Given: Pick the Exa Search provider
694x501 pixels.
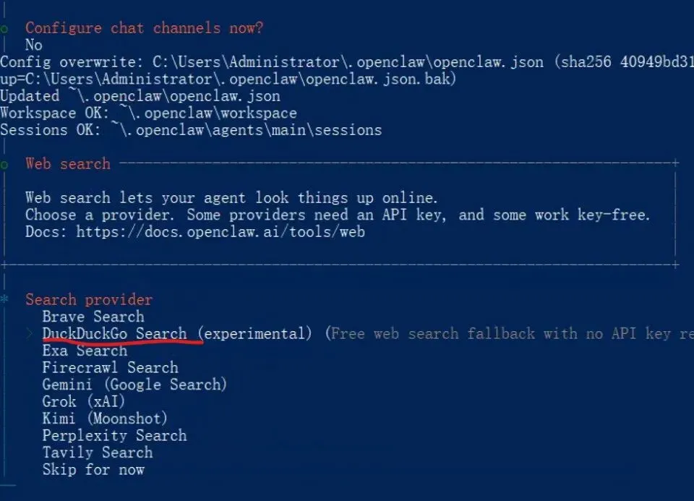Looking at the screenshot, I should 85,351.
